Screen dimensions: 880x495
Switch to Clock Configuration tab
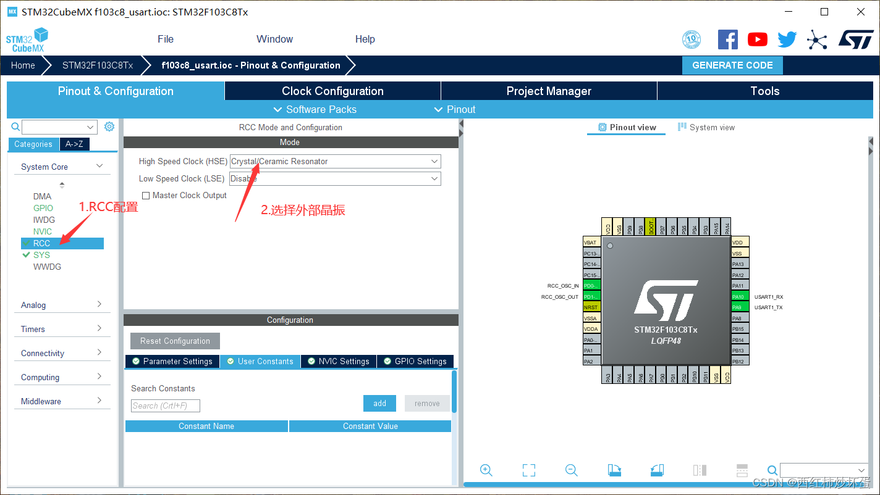pyautogui.click(x=332, y=91)
